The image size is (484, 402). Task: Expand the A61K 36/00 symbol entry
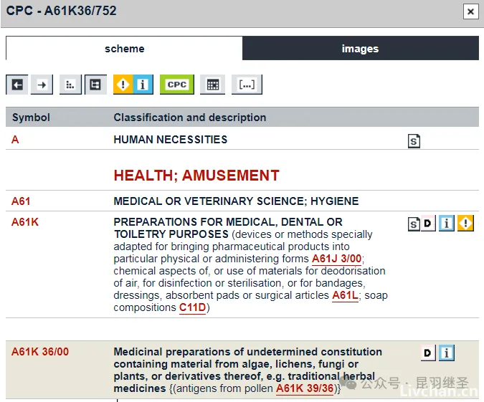tap(40, 352)
